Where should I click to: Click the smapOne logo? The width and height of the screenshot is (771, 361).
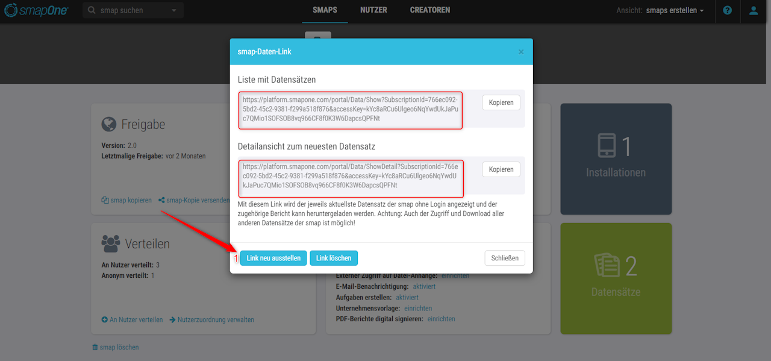coord(36,10)
